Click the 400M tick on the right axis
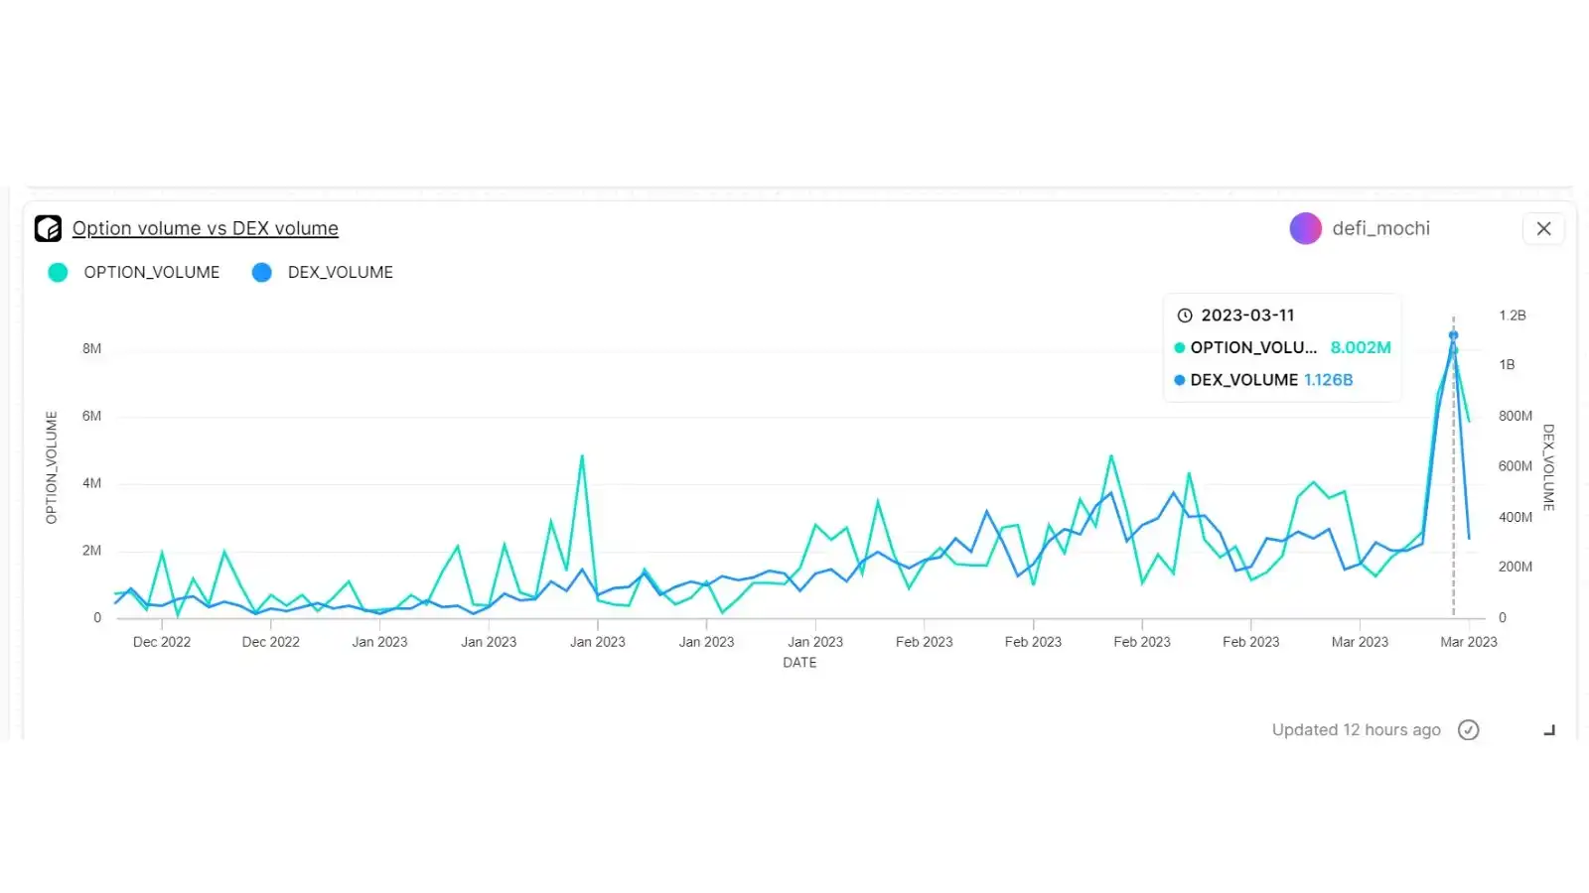This screenshot has width=1589, height=893. coord(1516,517)
